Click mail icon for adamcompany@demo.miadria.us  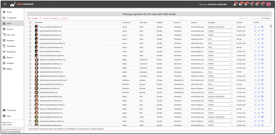tap(262, 105)
